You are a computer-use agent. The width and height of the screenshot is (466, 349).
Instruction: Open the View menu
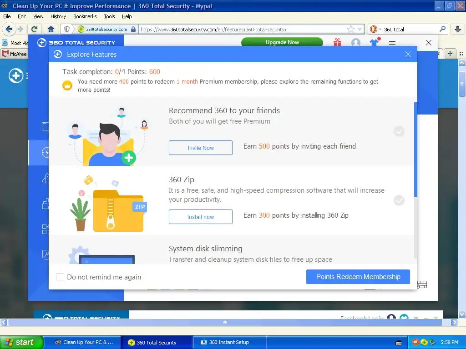38,16
